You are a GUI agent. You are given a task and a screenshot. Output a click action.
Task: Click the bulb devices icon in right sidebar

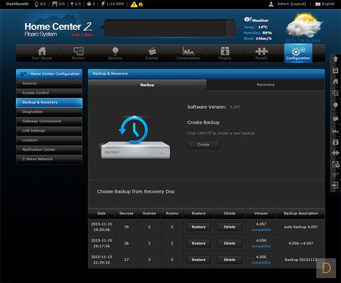point(336,105)
